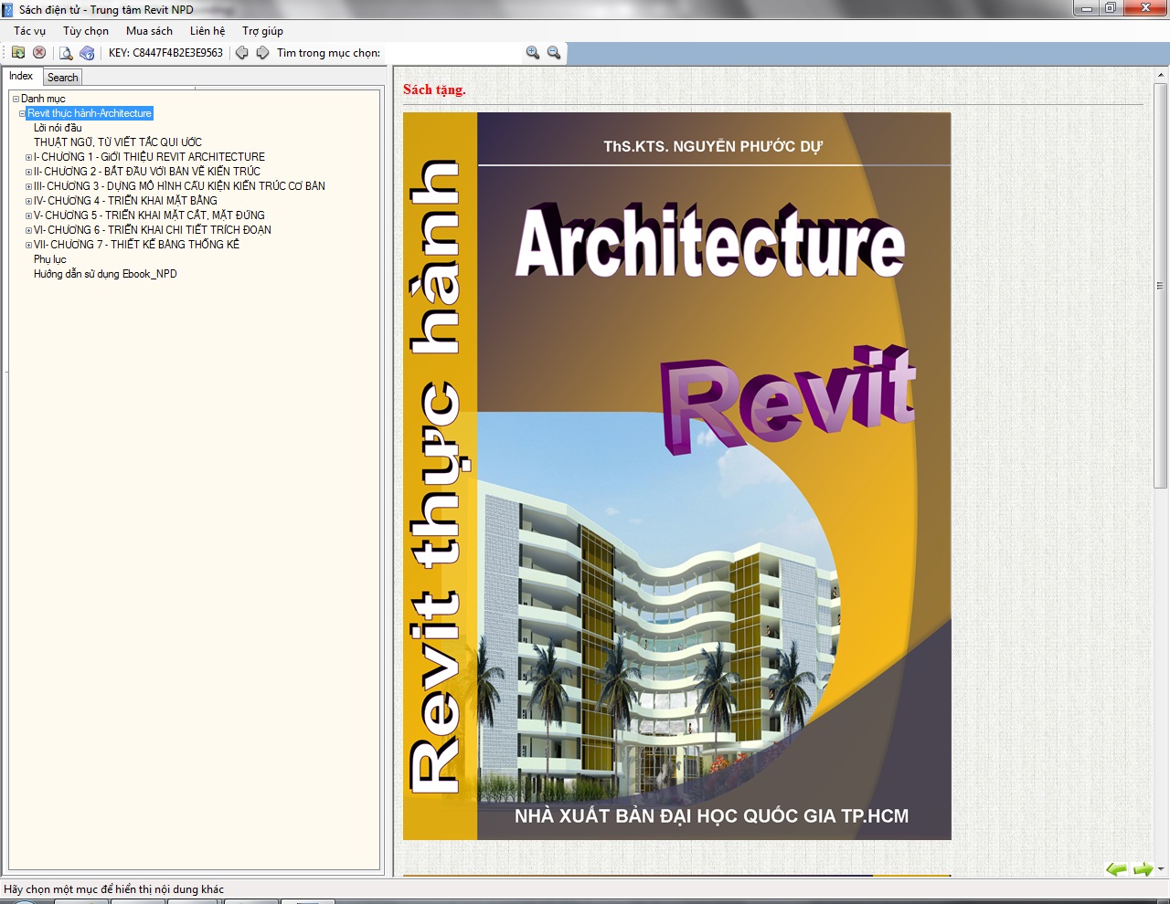Screen dimensions: 1170x904
Task: Switch to the Search tab
Action: (x=62, y=78)
